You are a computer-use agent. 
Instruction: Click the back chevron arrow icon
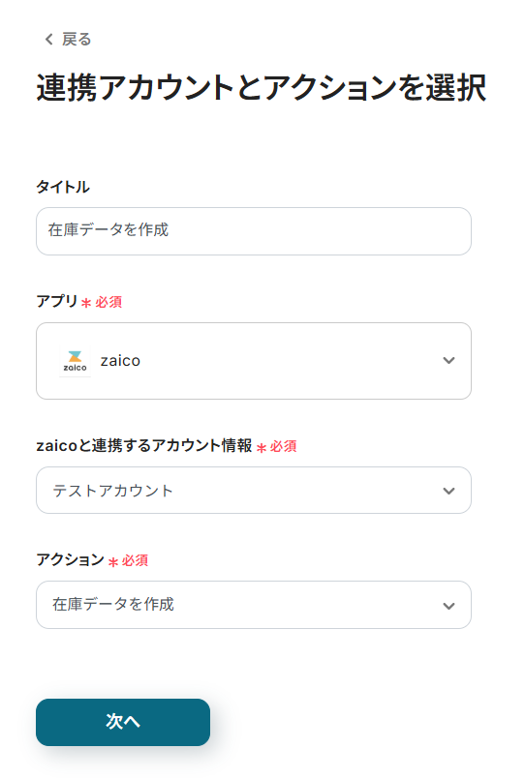point(48,40)
